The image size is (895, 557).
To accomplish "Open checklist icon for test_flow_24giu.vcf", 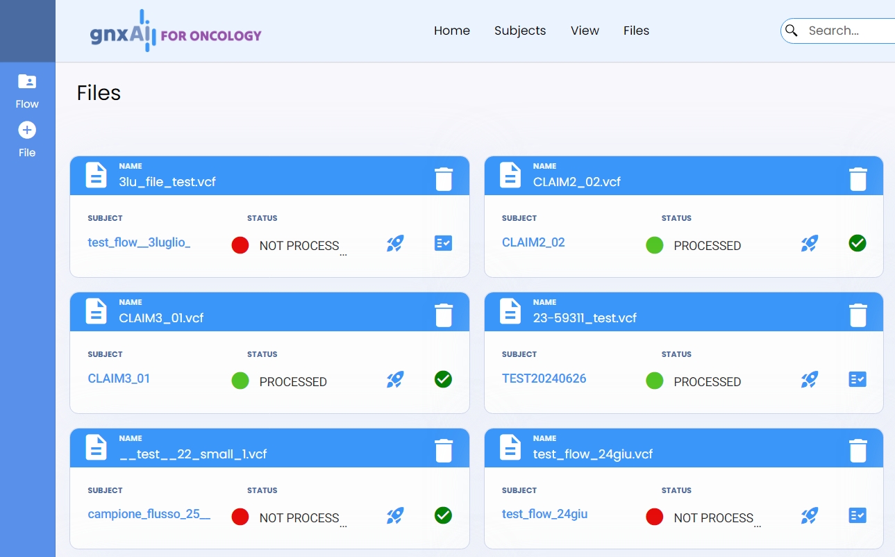I will coord(858,515).
